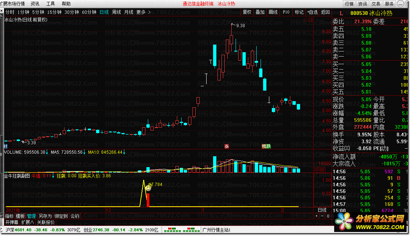
Task: Click the 卖一 price 5.06
Action: [366, 57]
